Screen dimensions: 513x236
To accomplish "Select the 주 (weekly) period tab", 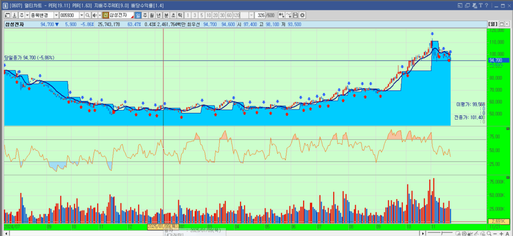I will click(x=145, y=15).
